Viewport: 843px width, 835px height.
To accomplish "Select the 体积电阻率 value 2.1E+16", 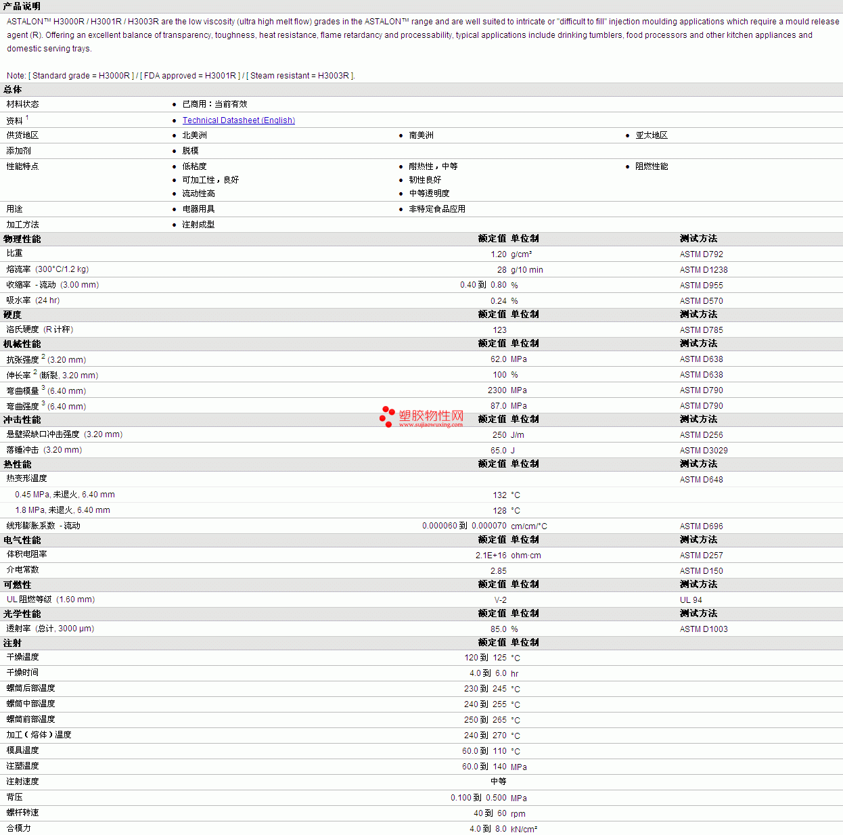I will pos(491,556).
